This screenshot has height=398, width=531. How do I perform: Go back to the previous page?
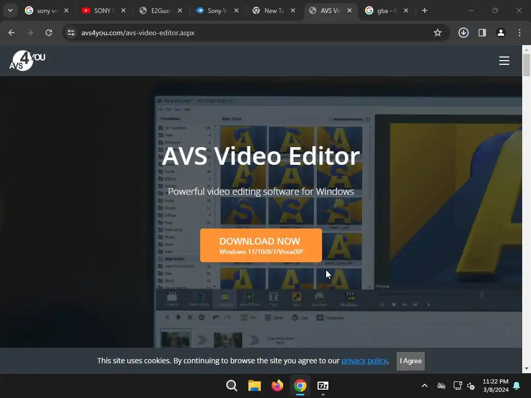(x=11, y=33)
